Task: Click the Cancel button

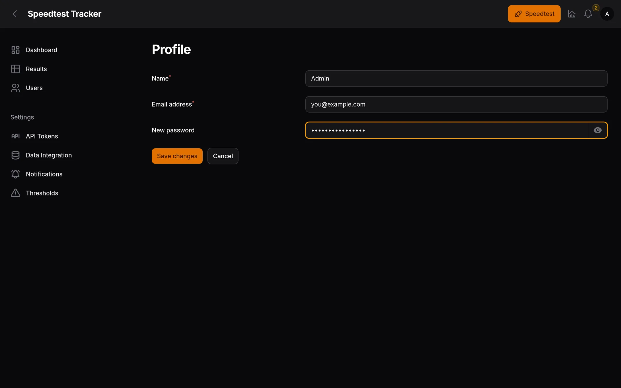Action: 223,156
